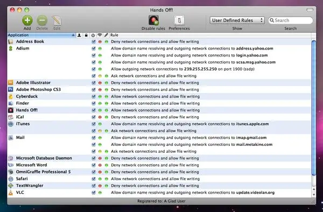Screen dimensions: 323x212
Task: Click Registered to: A Glad User text
Action: coord(161,201)
